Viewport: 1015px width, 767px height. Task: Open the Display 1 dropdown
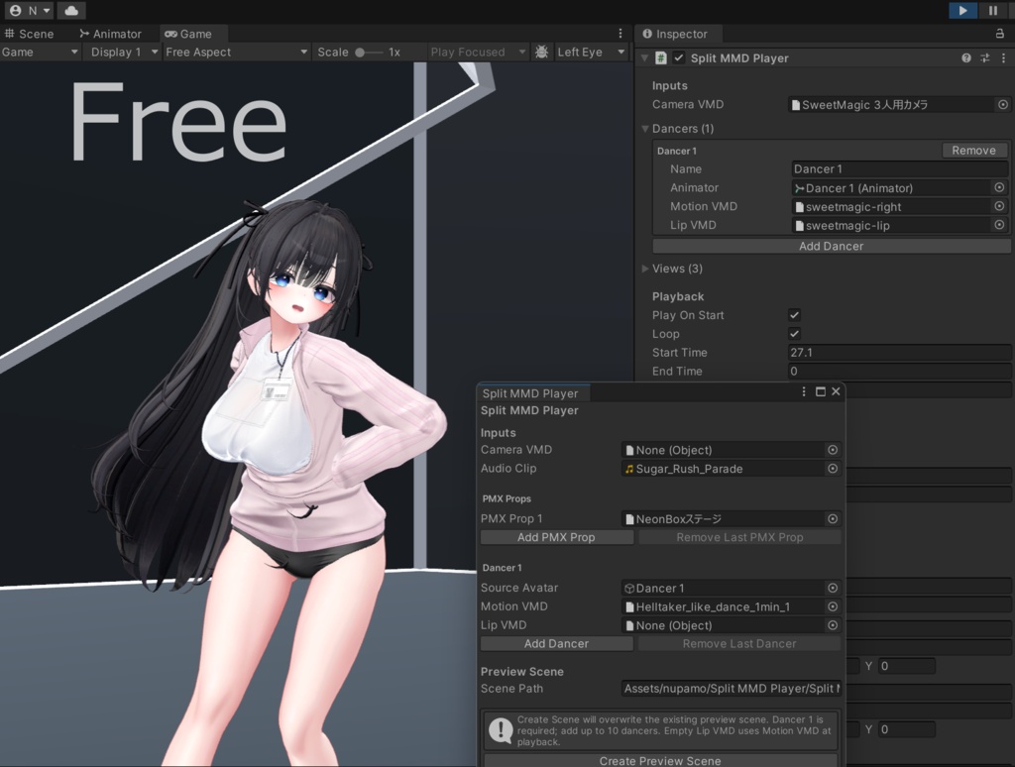pos(124,52)
